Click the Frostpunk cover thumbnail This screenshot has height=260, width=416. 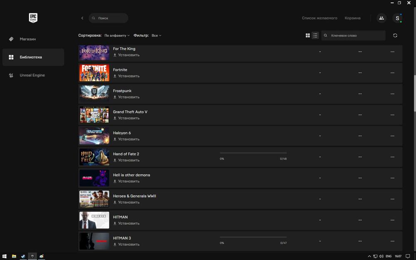[x=94, y=94]
